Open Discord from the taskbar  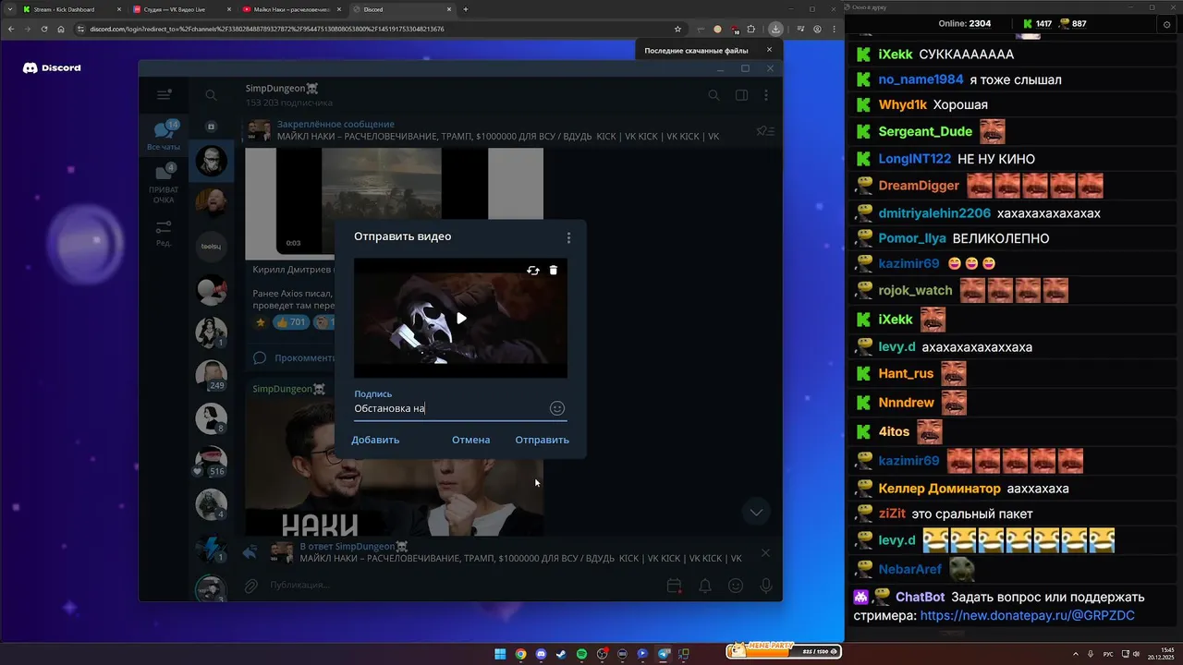[541, 654]
